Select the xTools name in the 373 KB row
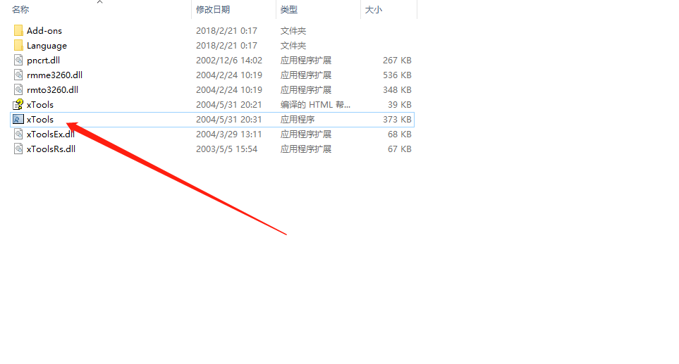 tap(40, 119)
